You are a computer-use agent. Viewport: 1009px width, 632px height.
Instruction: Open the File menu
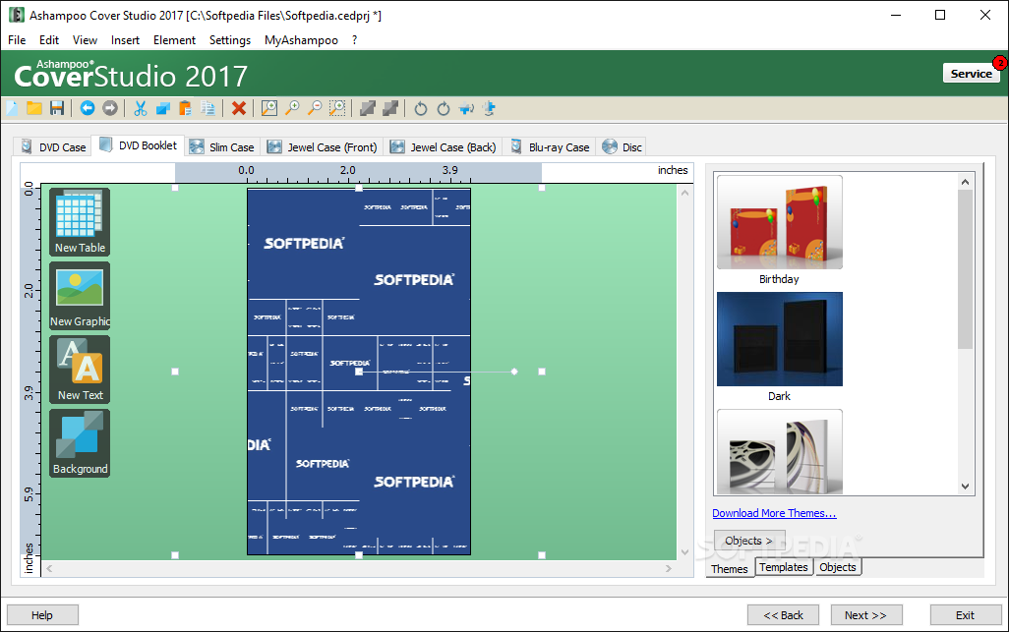(17, 40)
